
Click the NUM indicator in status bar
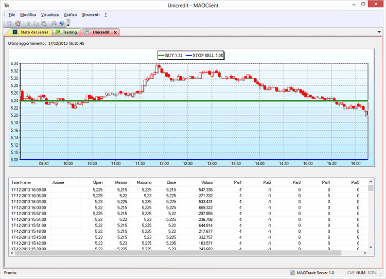(x=361, y=273)
